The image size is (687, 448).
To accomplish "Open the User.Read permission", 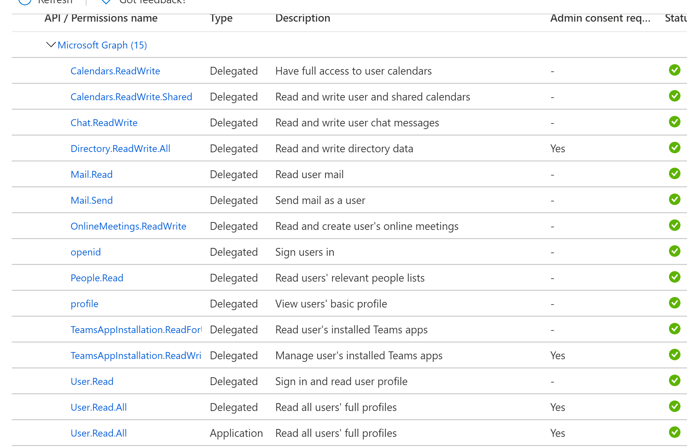I will coord(92,381).
